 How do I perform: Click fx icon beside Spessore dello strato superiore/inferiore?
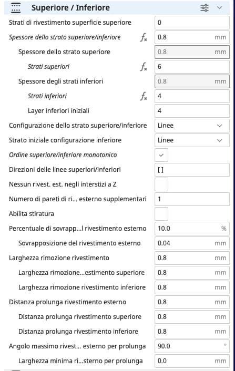pyautogui.click(x=144, y=37)
